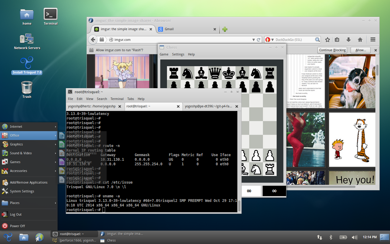Go back using the browser's back arrow
The image size is (390, 244).
[x=93, y=40]
